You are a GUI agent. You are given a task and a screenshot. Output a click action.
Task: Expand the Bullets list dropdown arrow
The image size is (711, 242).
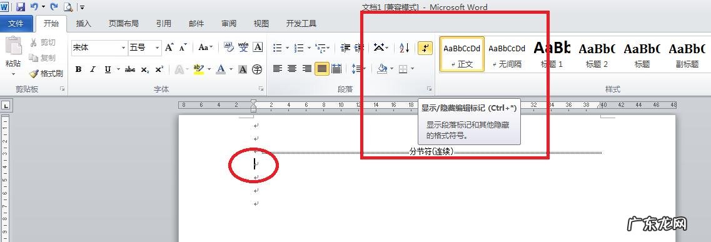[287, 48]
